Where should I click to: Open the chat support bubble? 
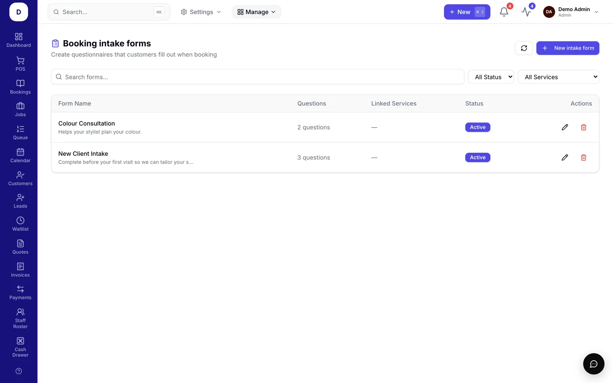[594, 364]
